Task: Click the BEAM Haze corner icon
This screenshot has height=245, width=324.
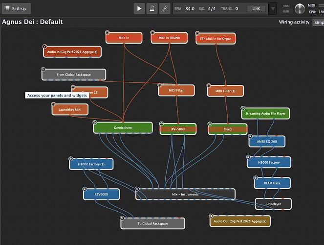Action: click(x=256, y=178)
